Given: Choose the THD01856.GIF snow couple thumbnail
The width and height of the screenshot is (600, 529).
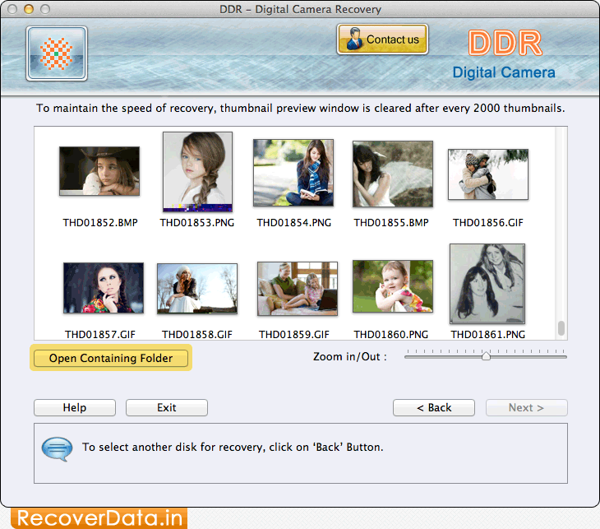Looking at the screenshot, I should tap(488, 174).
